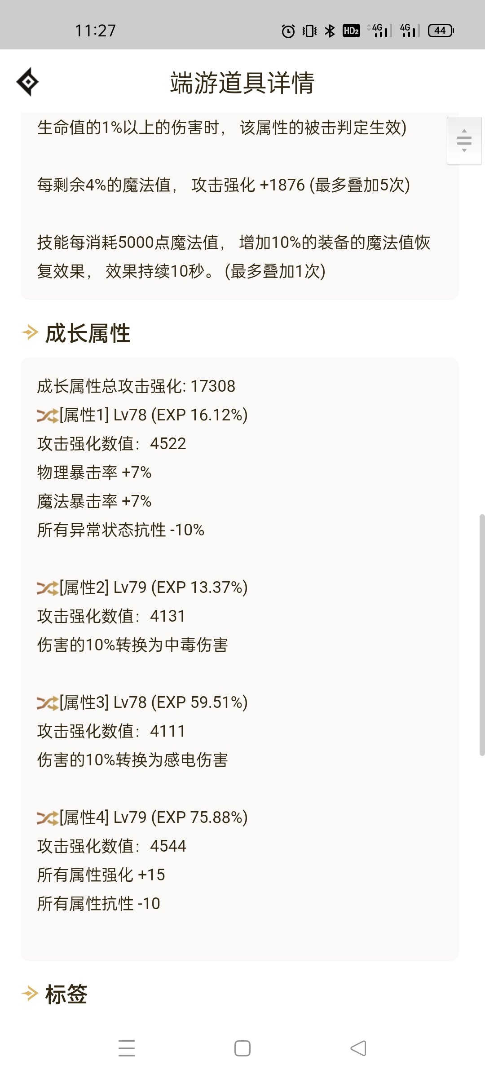Click the arrow icon beside 标签 heading

(x=30, y=993)
